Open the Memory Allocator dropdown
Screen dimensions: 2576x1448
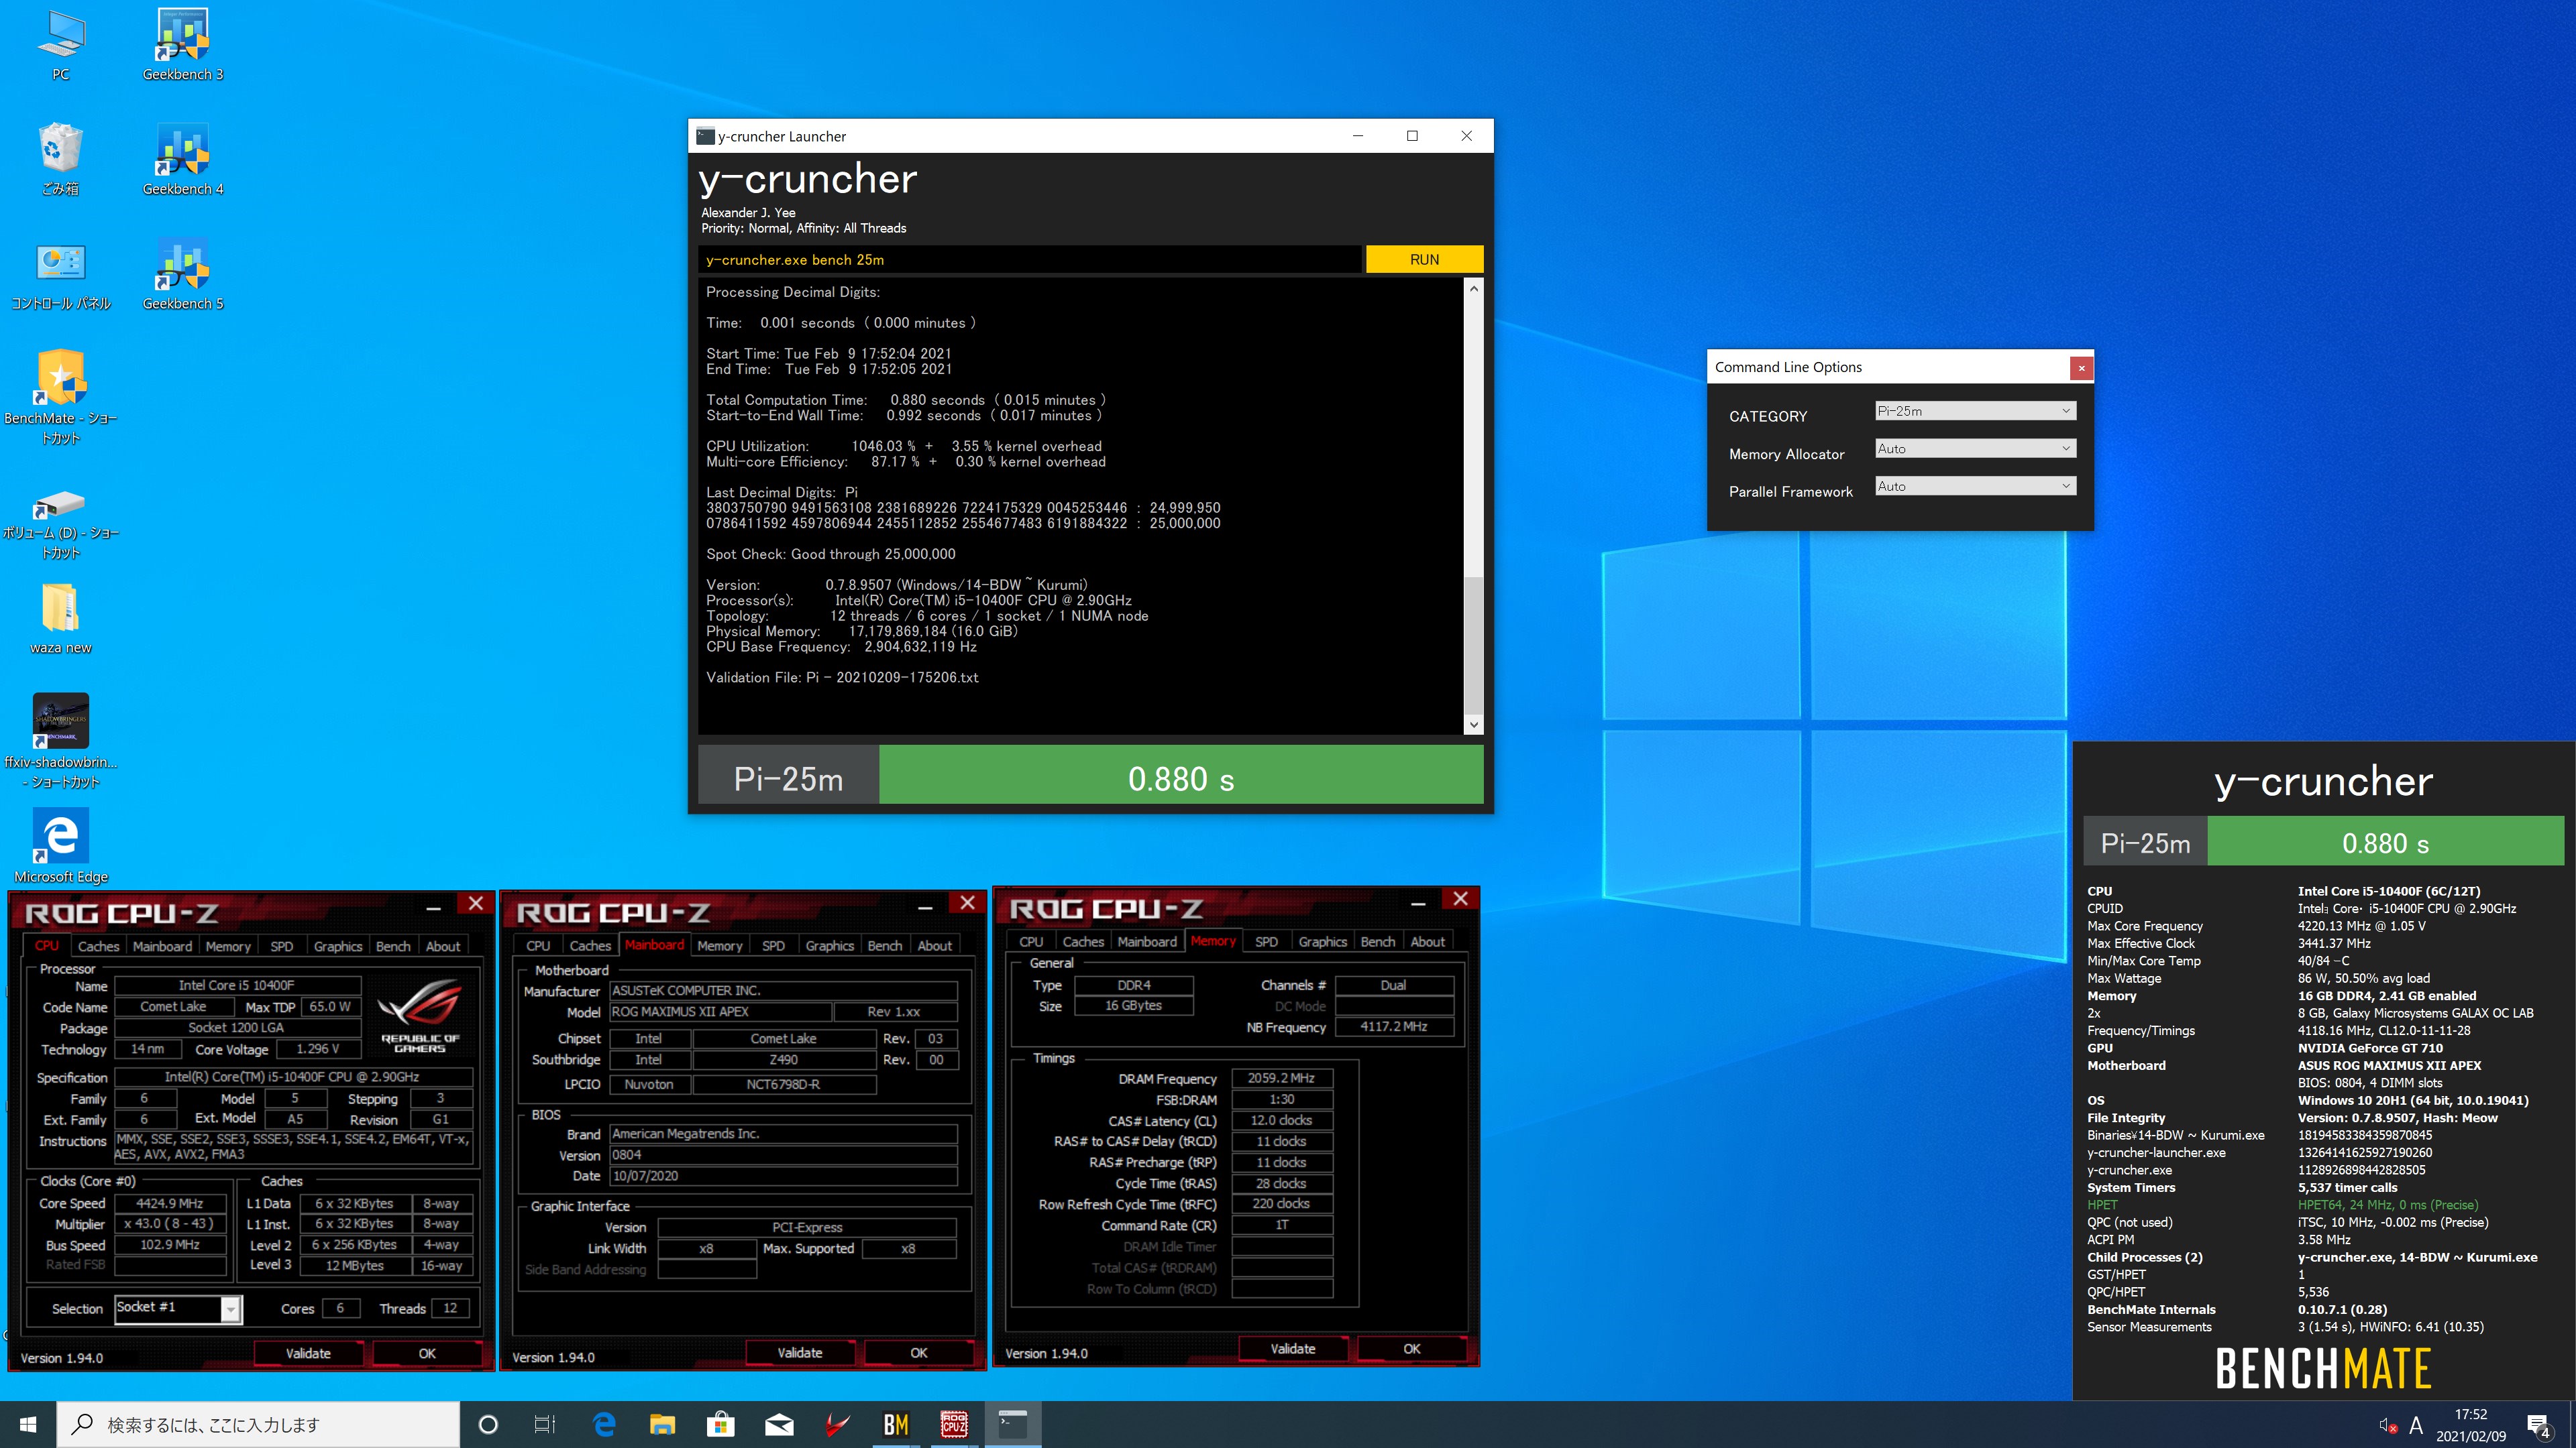tap(1975, 448)
